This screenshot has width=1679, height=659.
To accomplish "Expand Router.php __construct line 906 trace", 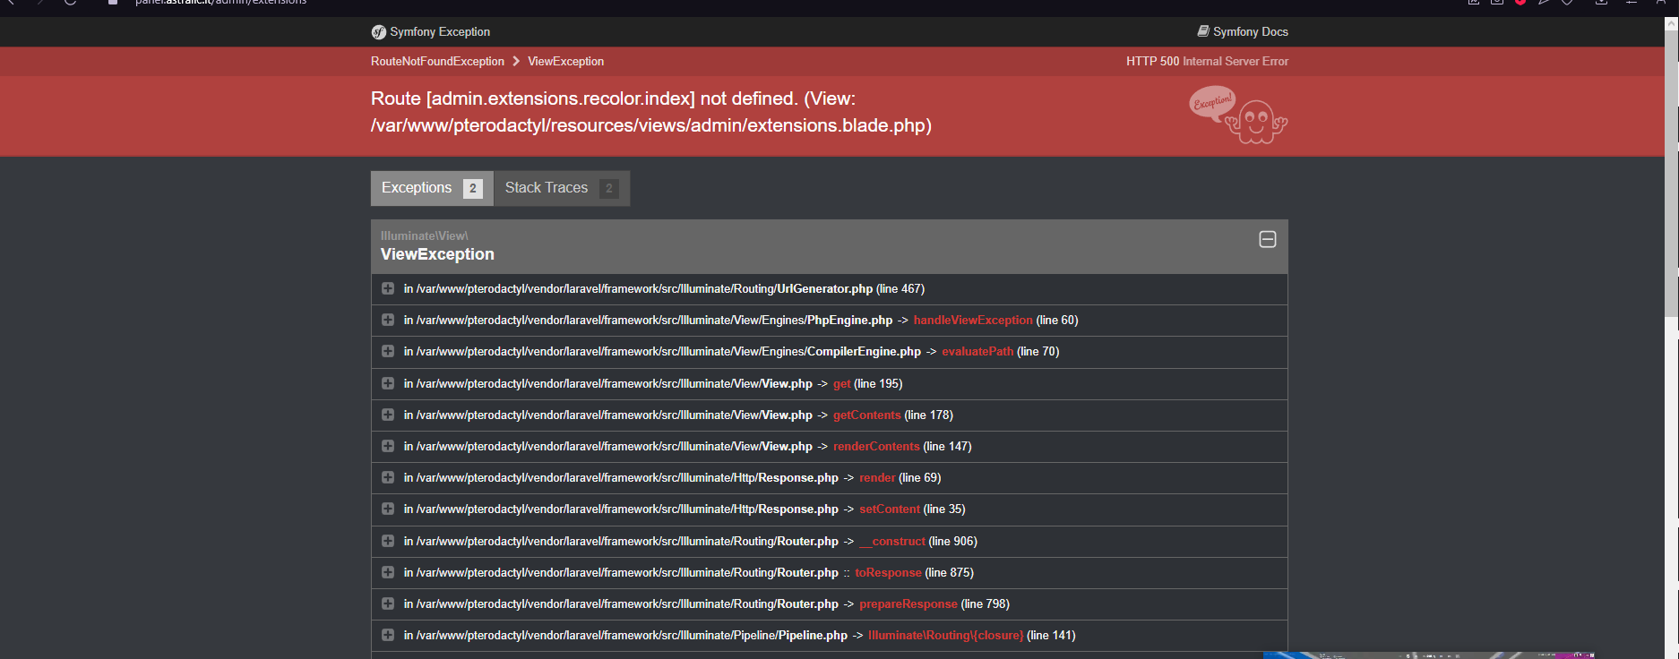I will 388,541.
